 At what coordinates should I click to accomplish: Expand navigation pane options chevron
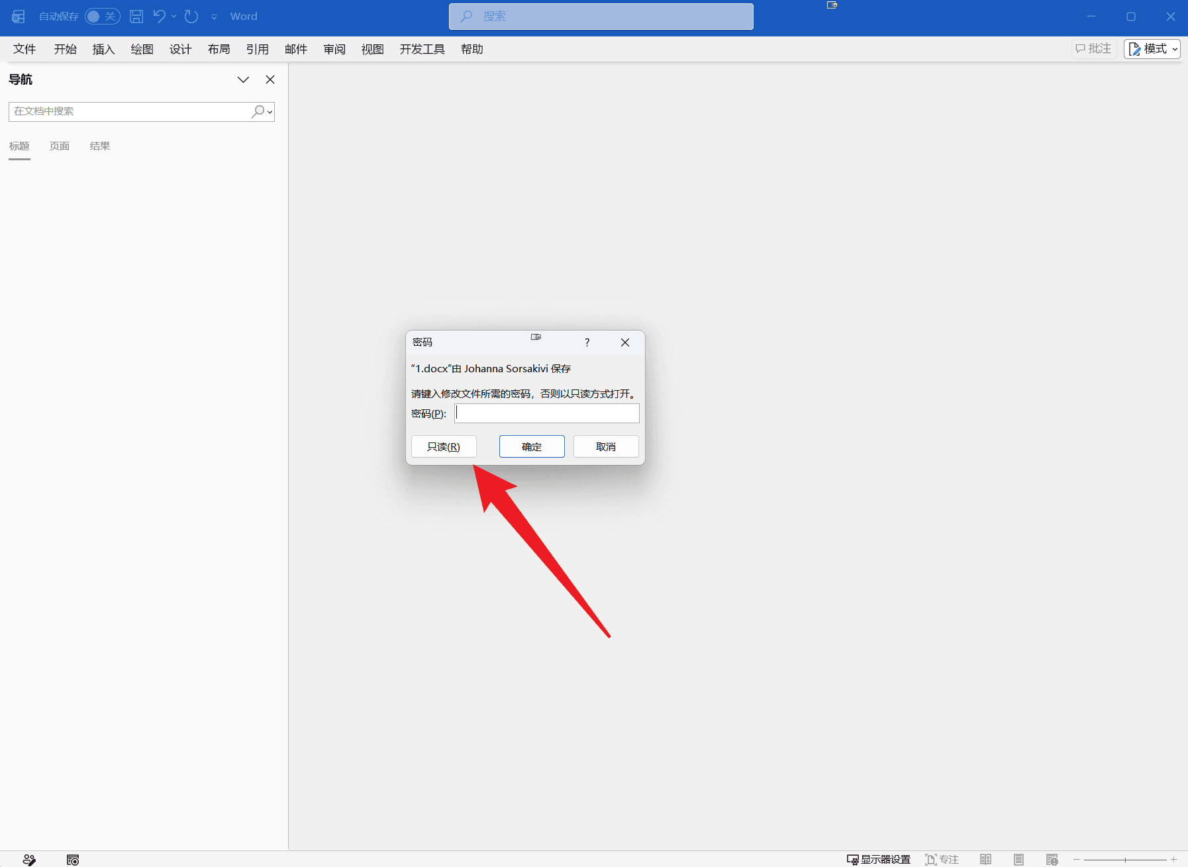point(243,79)
